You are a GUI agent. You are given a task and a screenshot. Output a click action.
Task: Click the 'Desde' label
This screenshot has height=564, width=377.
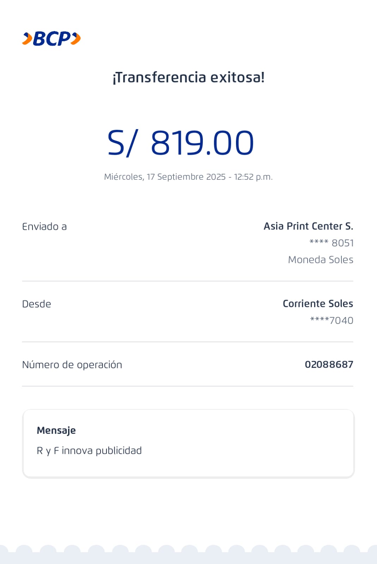[x=37, y=304]
